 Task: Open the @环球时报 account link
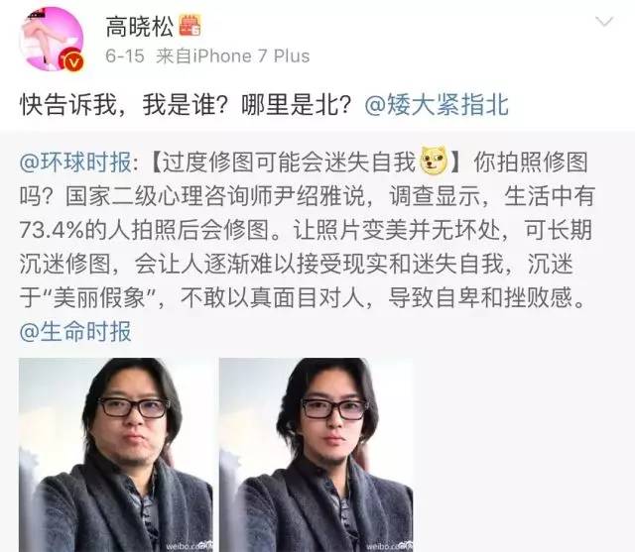[75, 162]
